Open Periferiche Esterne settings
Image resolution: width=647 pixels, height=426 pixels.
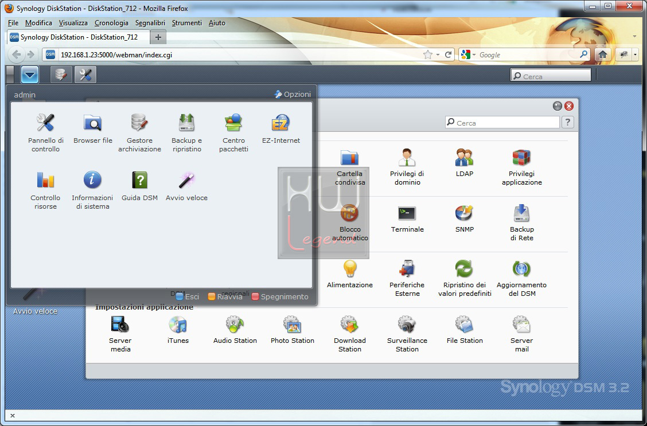[407, 279]
